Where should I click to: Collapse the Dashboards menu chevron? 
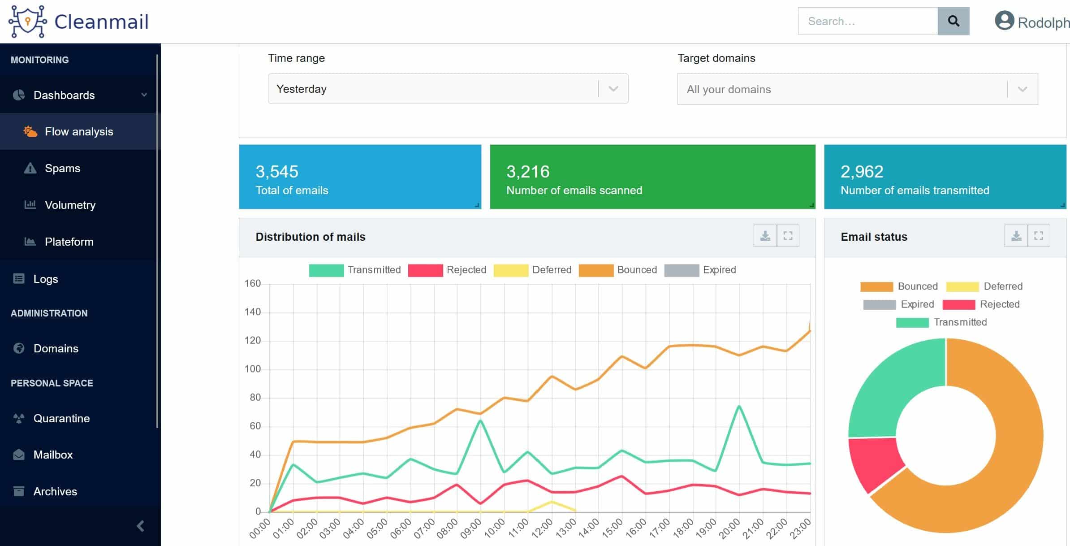point(144,95)
